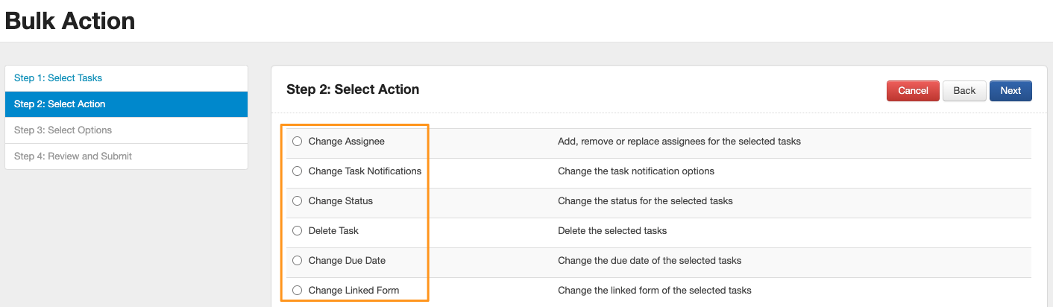Jump to Step 4: Review and Submit
The image size is (1053, 307).
pyautogui.click(x=73, y=156)
